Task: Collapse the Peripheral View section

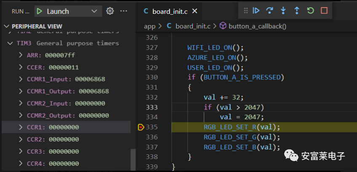Action: 7,26
